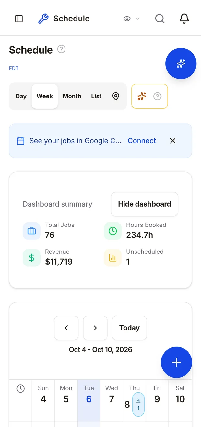
Task: Click the wrench Schedule logo icon
Action: 43,19
